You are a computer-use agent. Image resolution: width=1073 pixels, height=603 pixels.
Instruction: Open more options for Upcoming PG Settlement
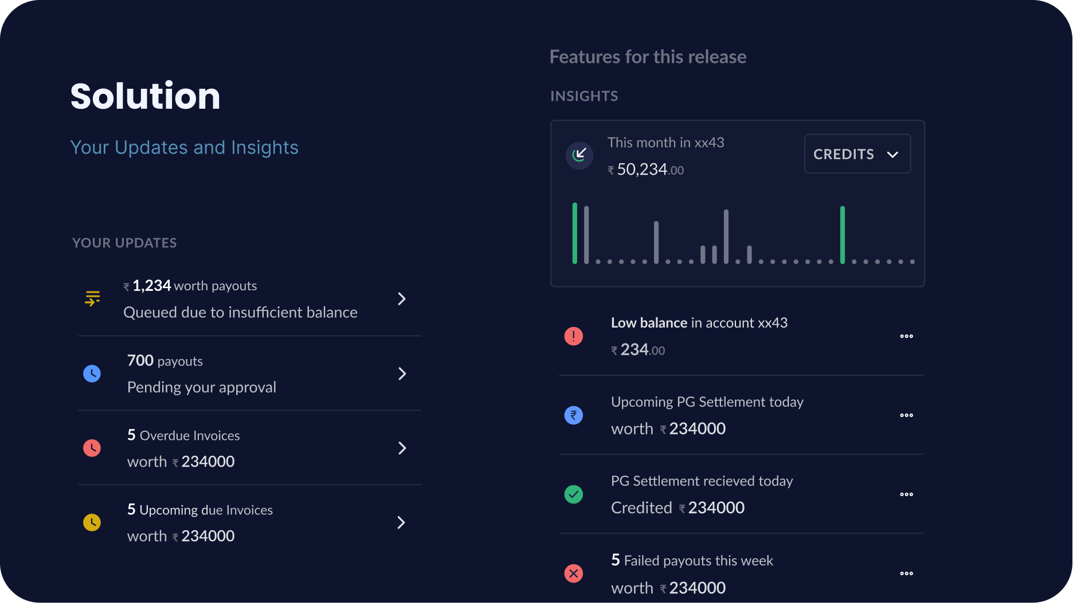click(906, 415)
